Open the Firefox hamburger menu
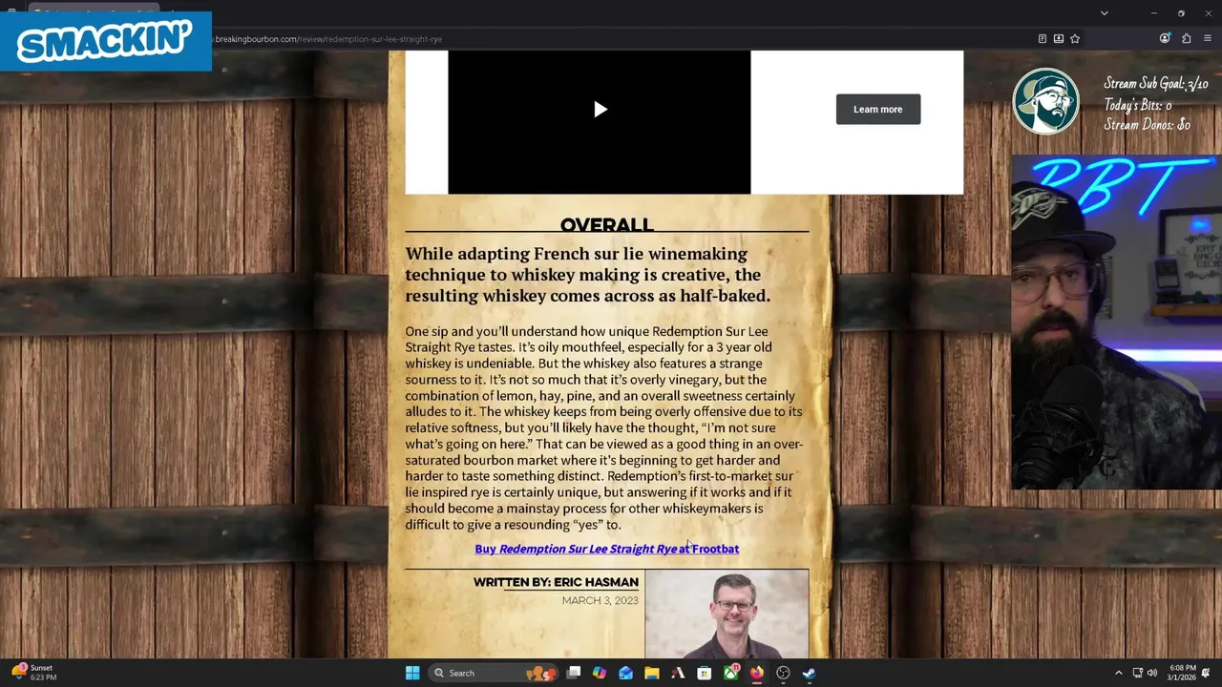This screenshot has height=687, width=1222. click(1208, 39)
